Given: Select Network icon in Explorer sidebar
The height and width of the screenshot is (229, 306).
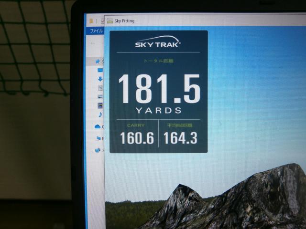Looking at the screenshot, I should pos(98,150).
